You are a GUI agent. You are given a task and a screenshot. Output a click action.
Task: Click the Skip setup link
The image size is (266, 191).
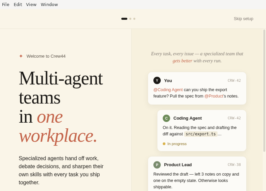243,19
